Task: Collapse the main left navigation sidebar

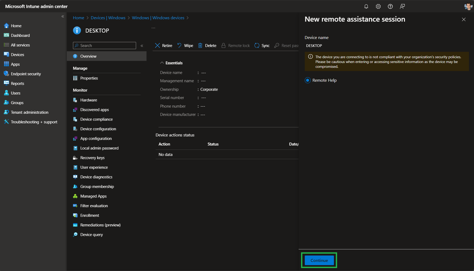Action: pos(63,17)
